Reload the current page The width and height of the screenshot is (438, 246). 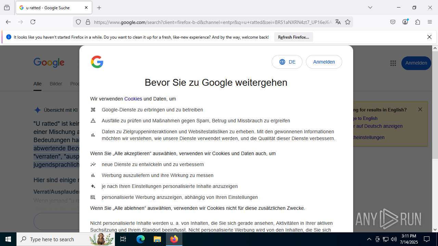tap(33, 22)
